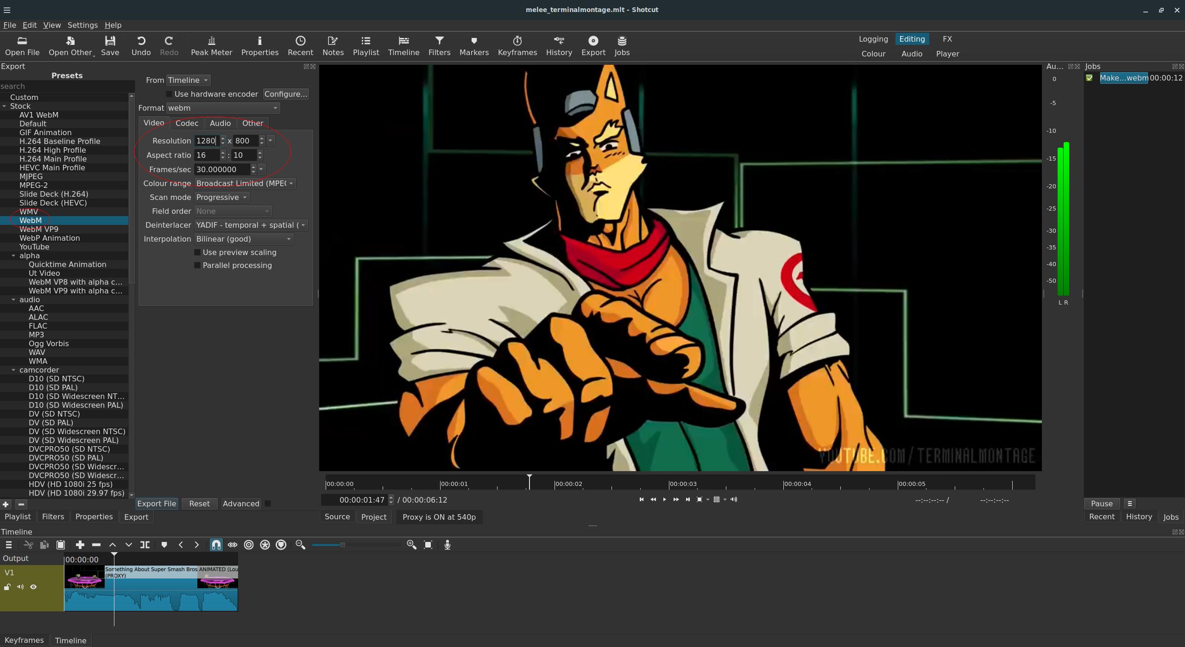Select the YouTube preset
The image size is (1185, 647).
tap(34, 247)
